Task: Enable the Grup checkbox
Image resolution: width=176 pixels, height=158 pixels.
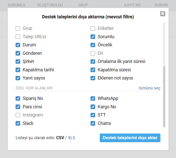Action: (x=18, y=28)
